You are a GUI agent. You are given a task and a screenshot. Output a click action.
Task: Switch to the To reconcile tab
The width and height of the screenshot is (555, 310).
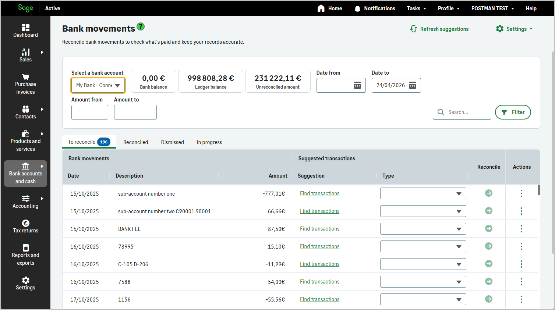click(89, 142)
